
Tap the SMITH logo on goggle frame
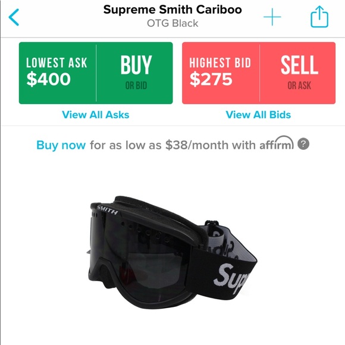108,210
